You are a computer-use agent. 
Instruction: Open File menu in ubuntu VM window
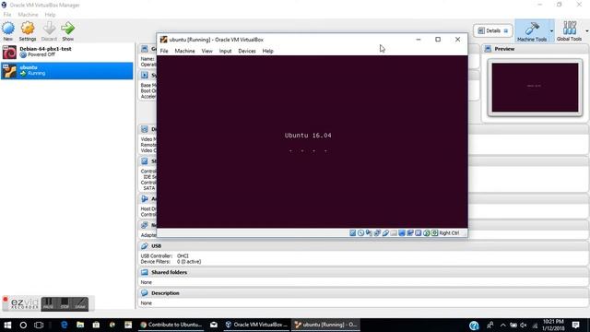(x=164, y=51)
